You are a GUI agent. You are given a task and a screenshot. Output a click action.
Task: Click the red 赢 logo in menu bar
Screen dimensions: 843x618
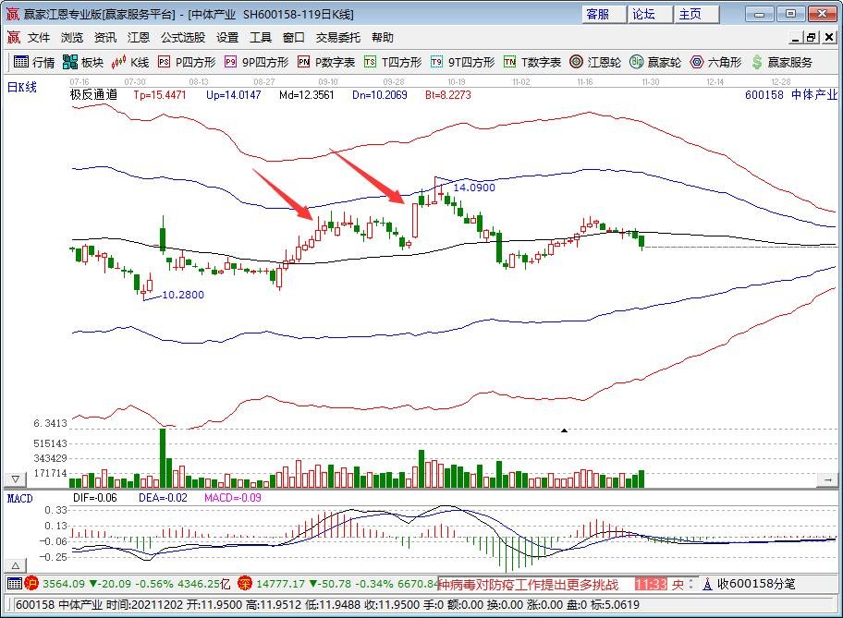(14, 37)
